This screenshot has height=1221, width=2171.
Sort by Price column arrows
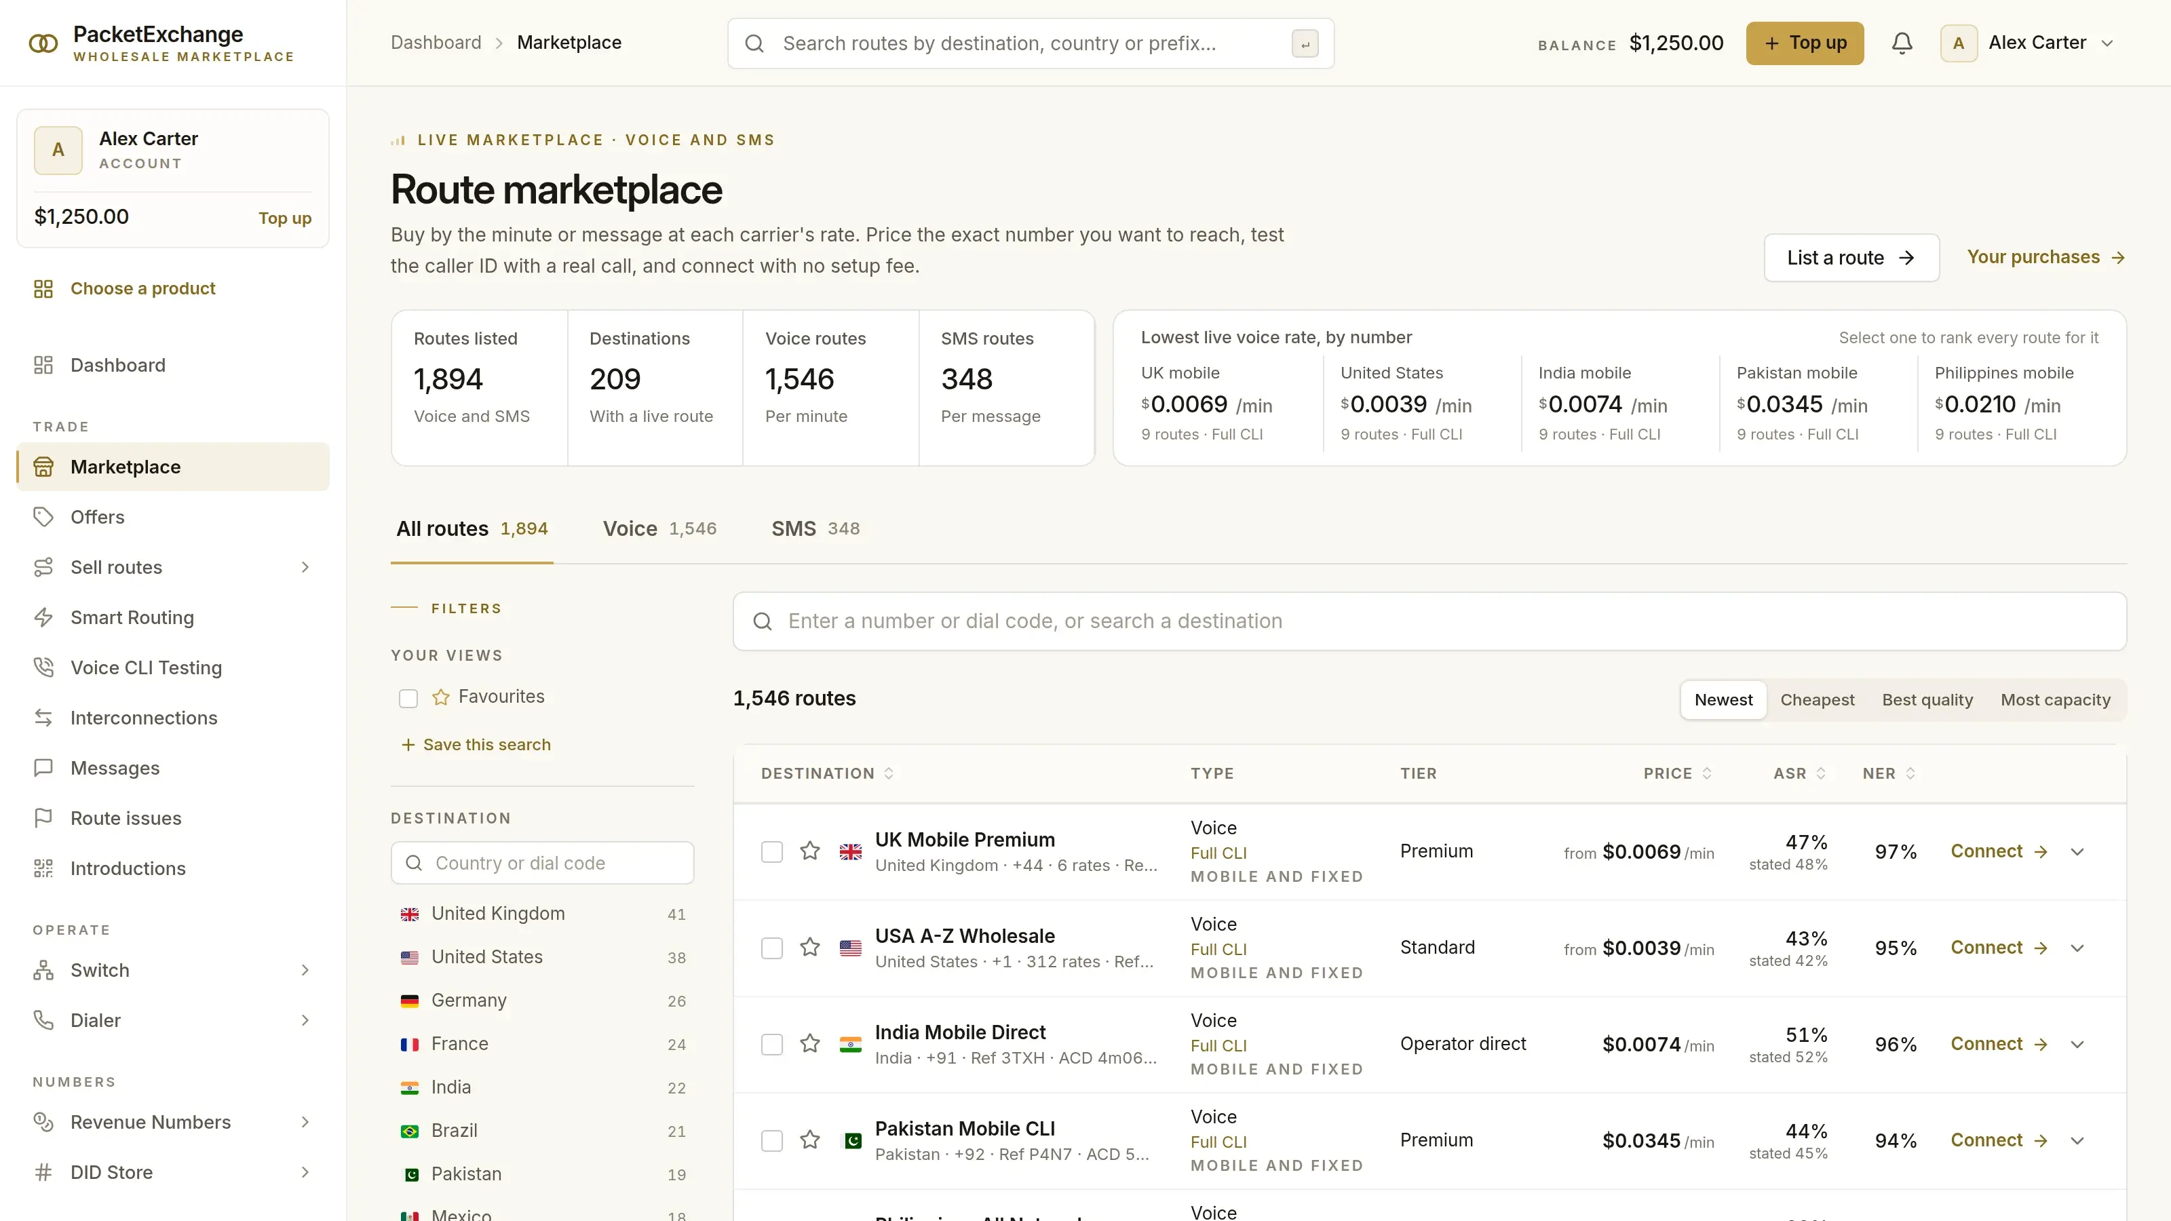[x=1707, y=773]
